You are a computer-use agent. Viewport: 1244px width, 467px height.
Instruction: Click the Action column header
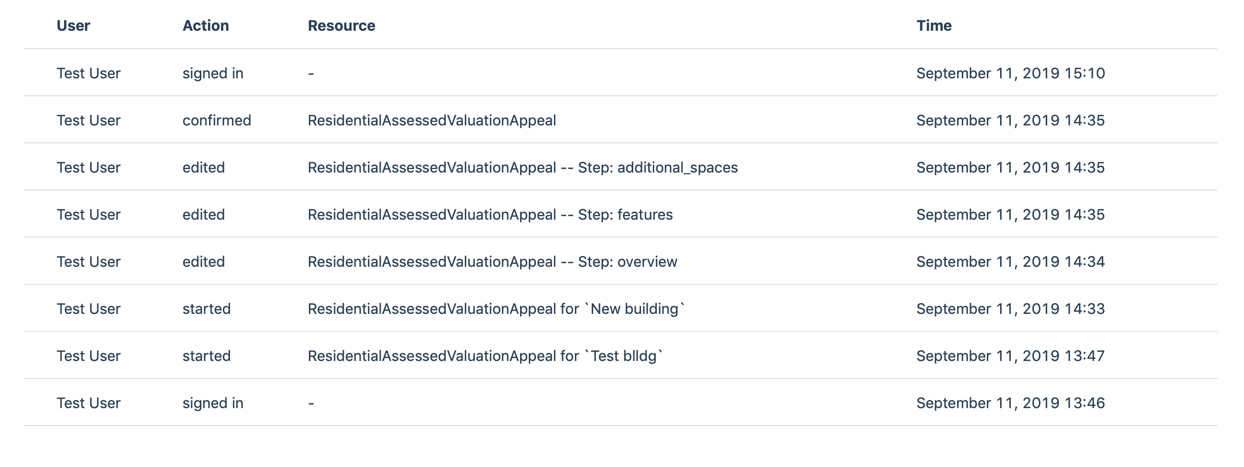coord(205,26)
